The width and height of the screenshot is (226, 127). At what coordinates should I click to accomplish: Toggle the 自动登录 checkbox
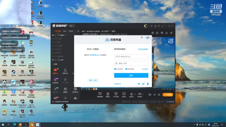[x=126, y=69]
